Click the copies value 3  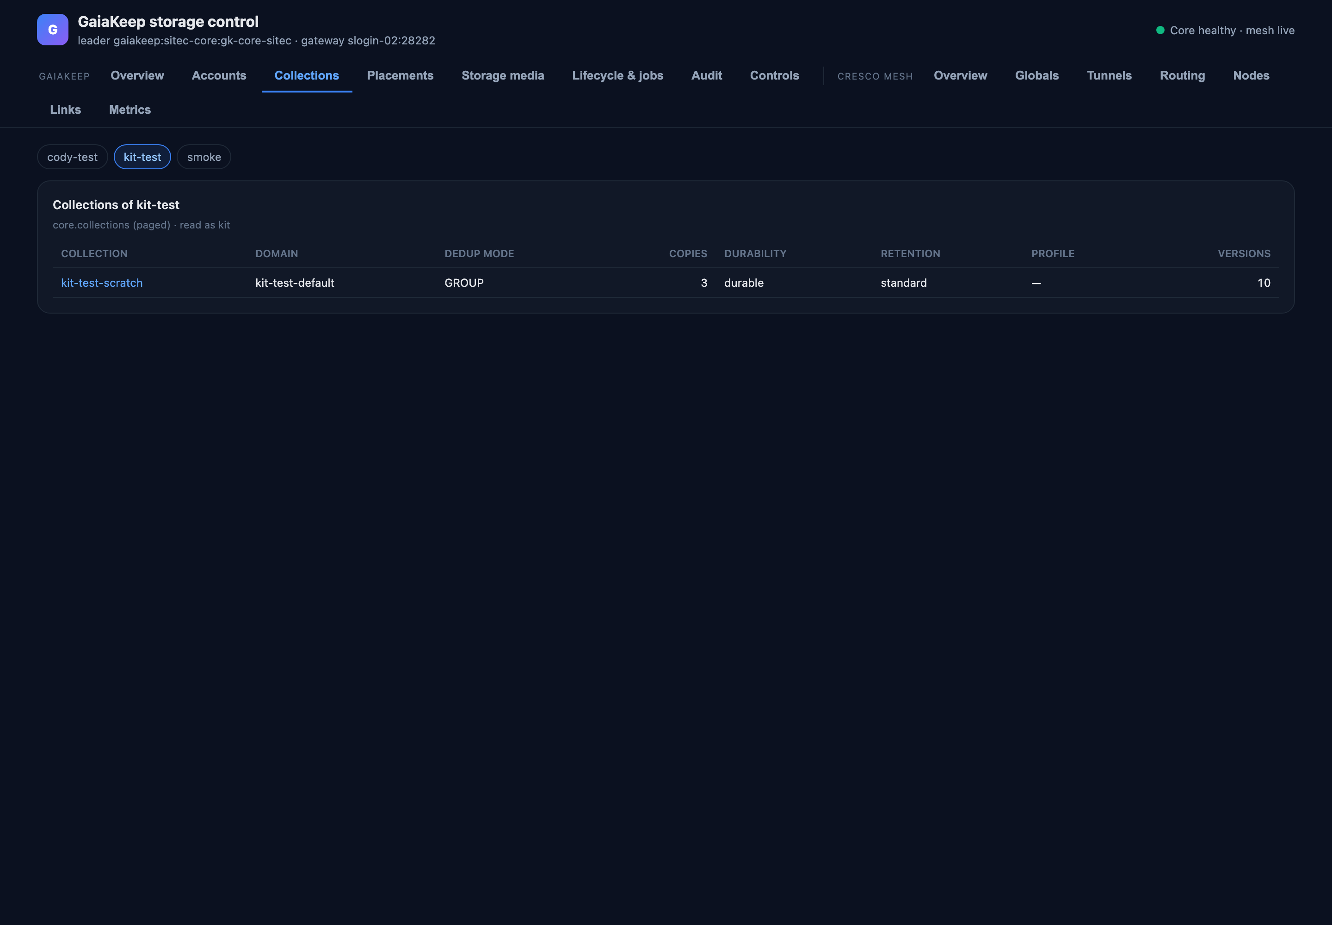click(x=704, y=283)
